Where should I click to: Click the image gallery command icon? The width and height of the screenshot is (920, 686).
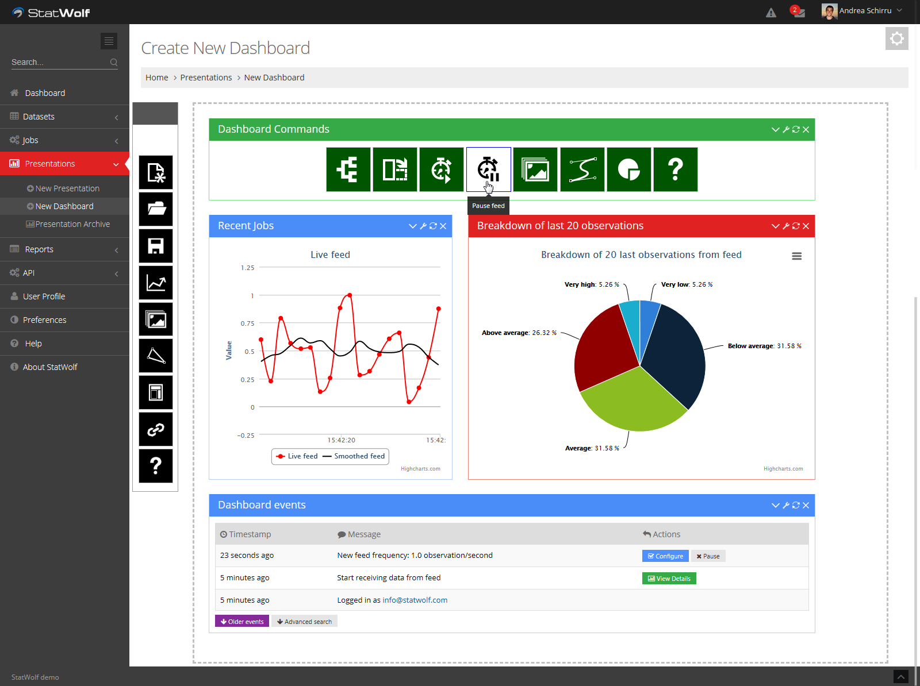pos(535,169)
